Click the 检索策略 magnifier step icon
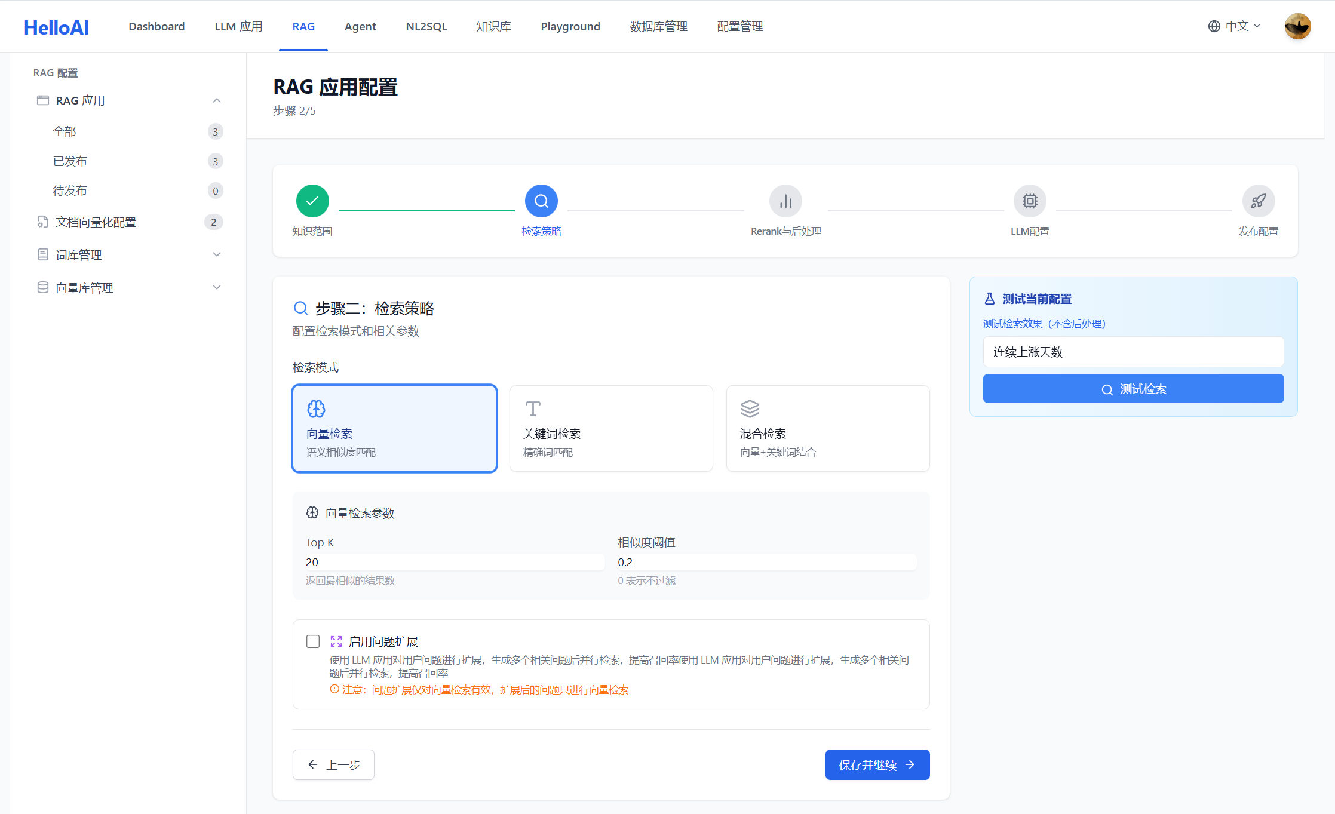Image resolution: width=1335 pixels, height=814 pixels. [x=541, y=201]
